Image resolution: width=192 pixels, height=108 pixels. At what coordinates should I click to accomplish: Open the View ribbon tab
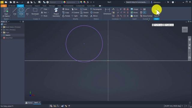59,6
